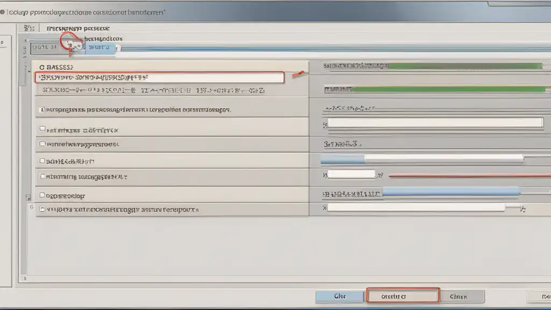Click the gray button right of the red-outlined one
This screenshot has height=310, width=551.
tap(462, 297)
